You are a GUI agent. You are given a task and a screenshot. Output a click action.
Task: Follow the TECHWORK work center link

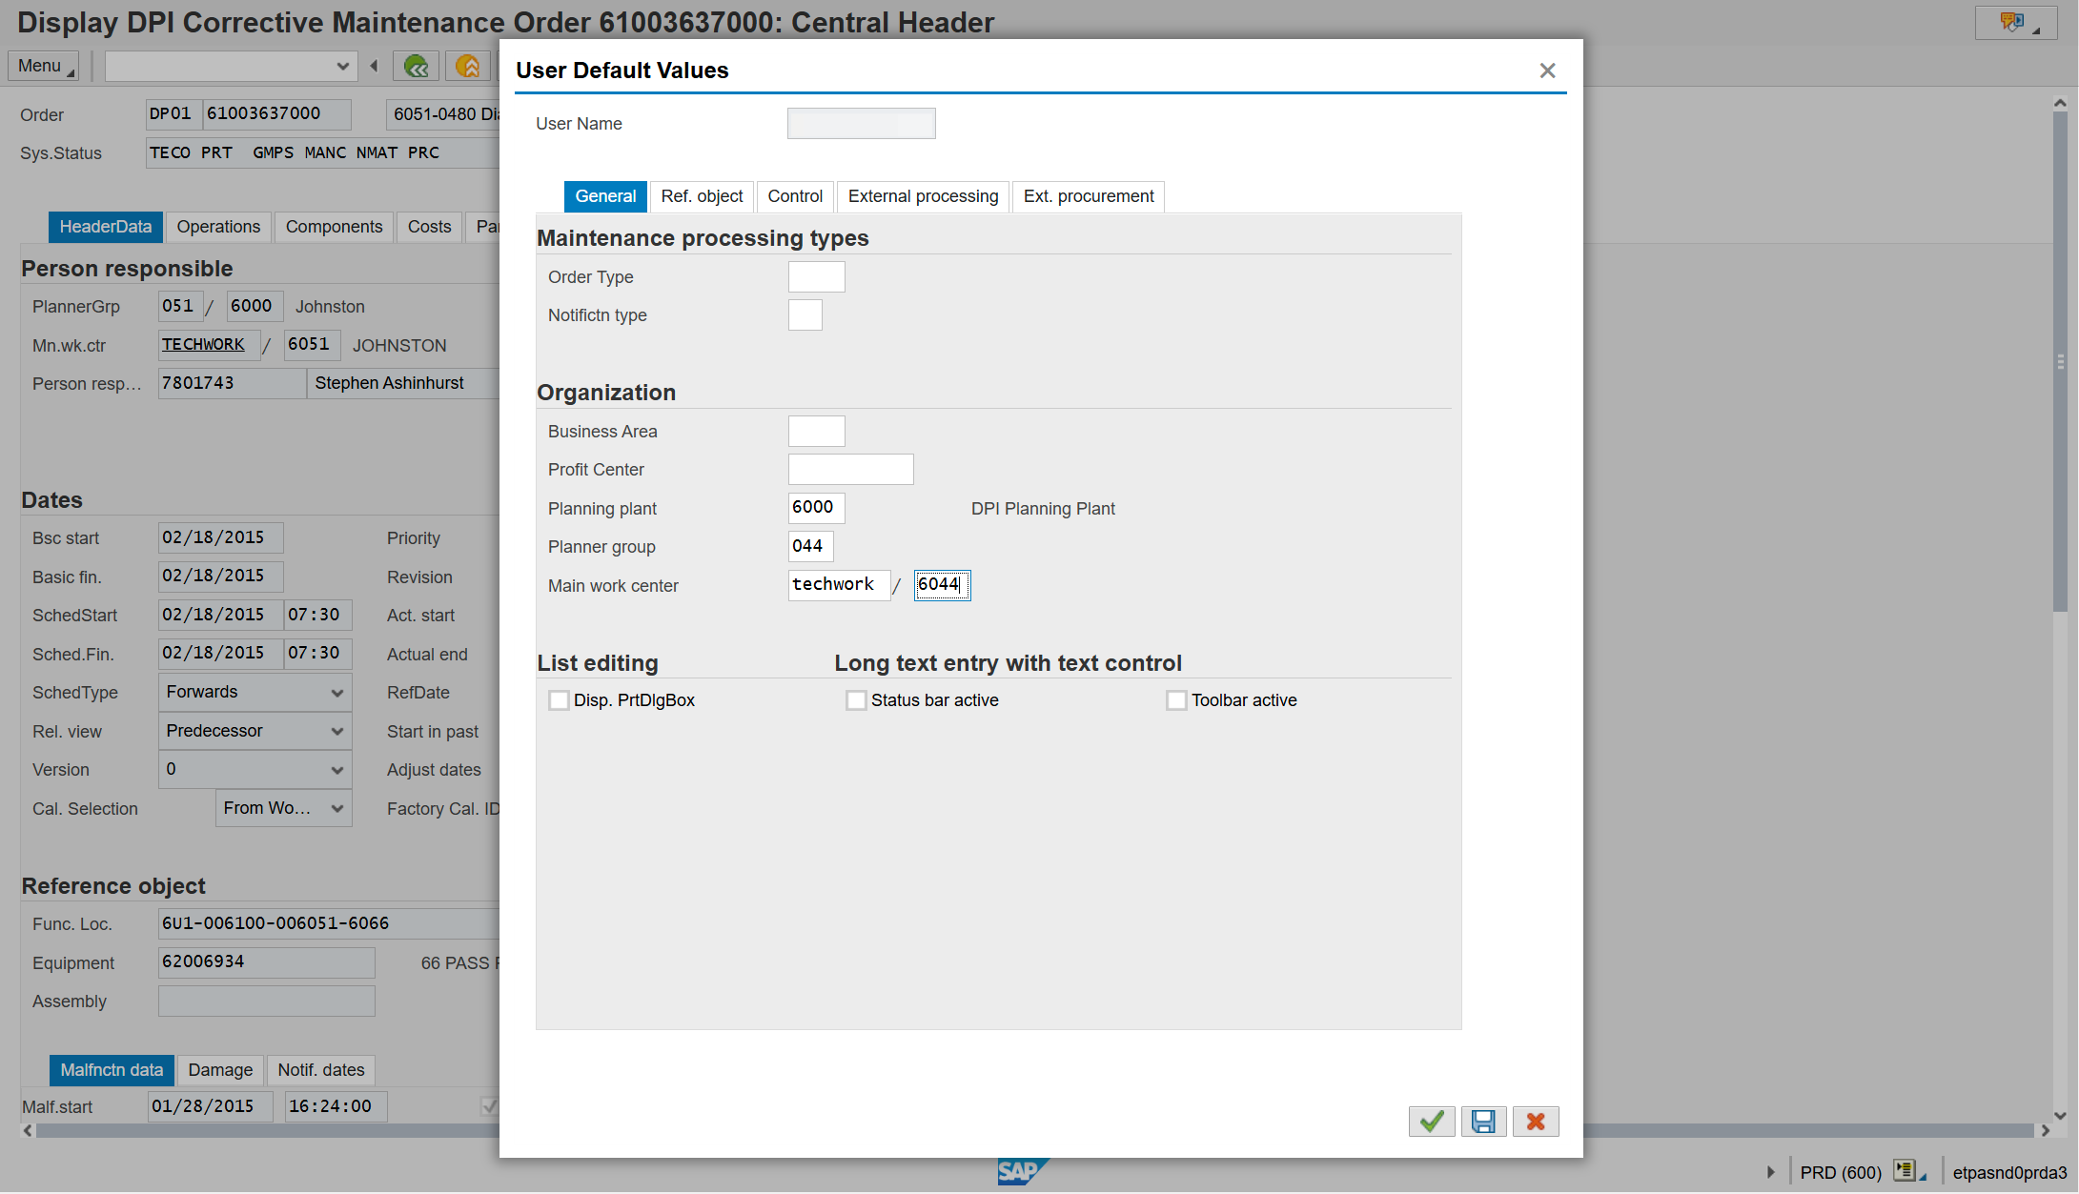coord(203,344)
